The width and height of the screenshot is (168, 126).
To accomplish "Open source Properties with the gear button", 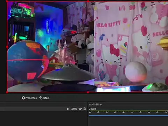I will pyautogui.click(x=29, y=98).
